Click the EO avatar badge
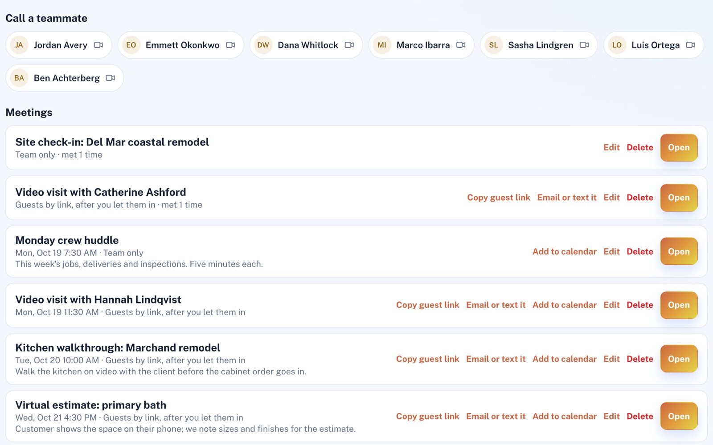 point(131,45)
